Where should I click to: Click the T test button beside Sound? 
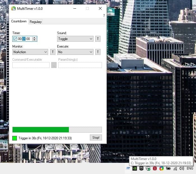98,39
